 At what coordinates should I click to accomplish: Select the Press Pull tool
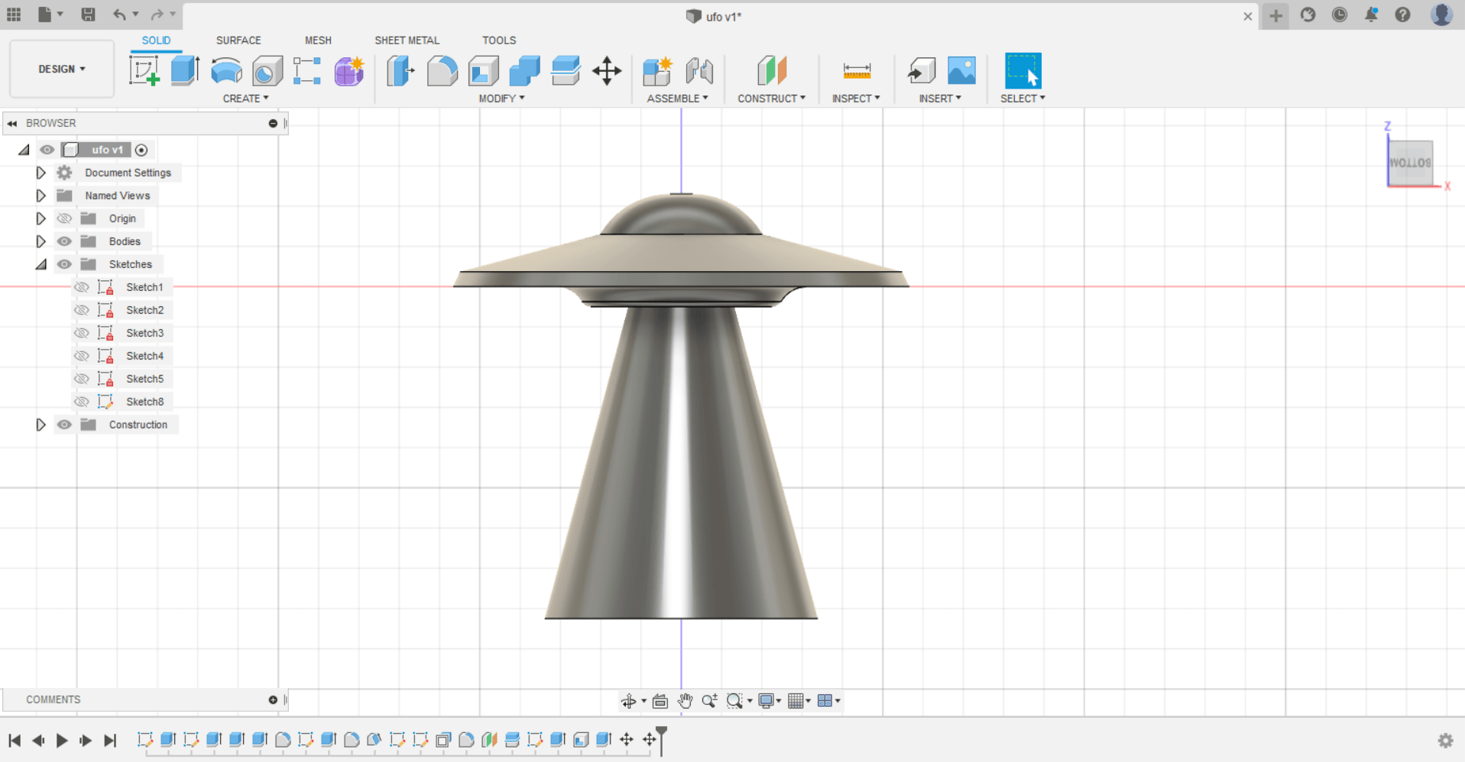coord(400,71)
